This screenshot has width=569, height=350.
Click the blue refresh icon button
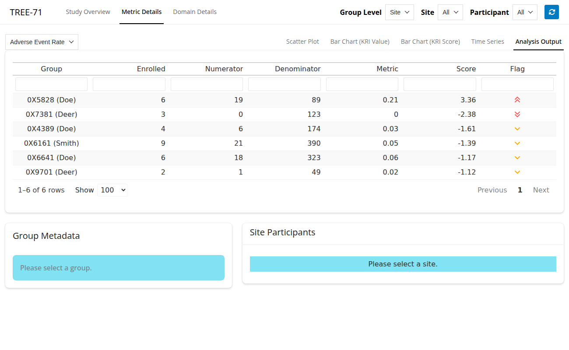[x=551, y=12]
